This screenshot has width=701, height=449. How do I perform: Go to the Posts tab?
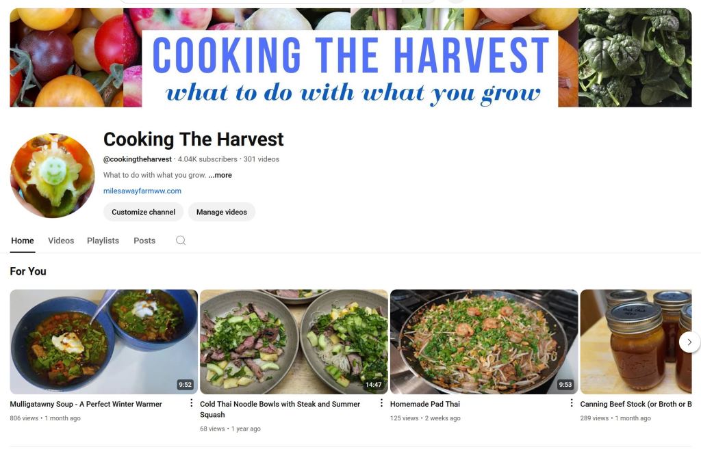tap(144, 241)
